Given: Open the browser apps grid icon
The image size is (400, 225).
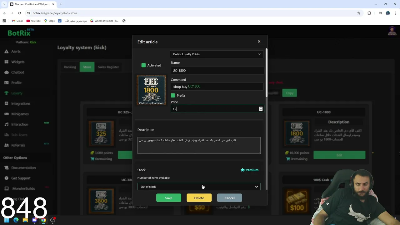Looking at the screenshot, I should (x=4, y=21).
